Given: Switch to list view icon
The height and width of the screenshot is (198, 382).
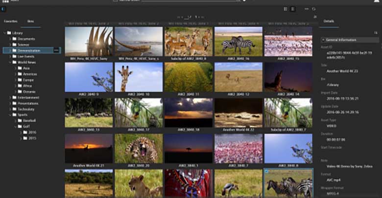Looking at the screenshot, I should point(292,9).
